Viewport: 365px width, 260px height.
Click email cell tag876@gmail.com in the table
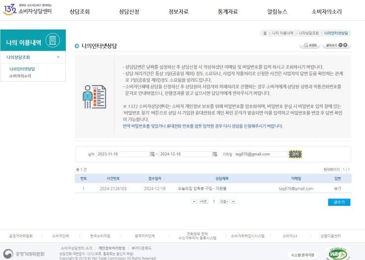296,188
